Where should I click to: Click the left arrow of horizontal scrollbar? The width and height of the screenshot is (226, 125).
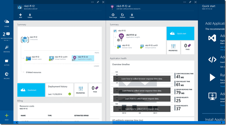tap(17, 122)
